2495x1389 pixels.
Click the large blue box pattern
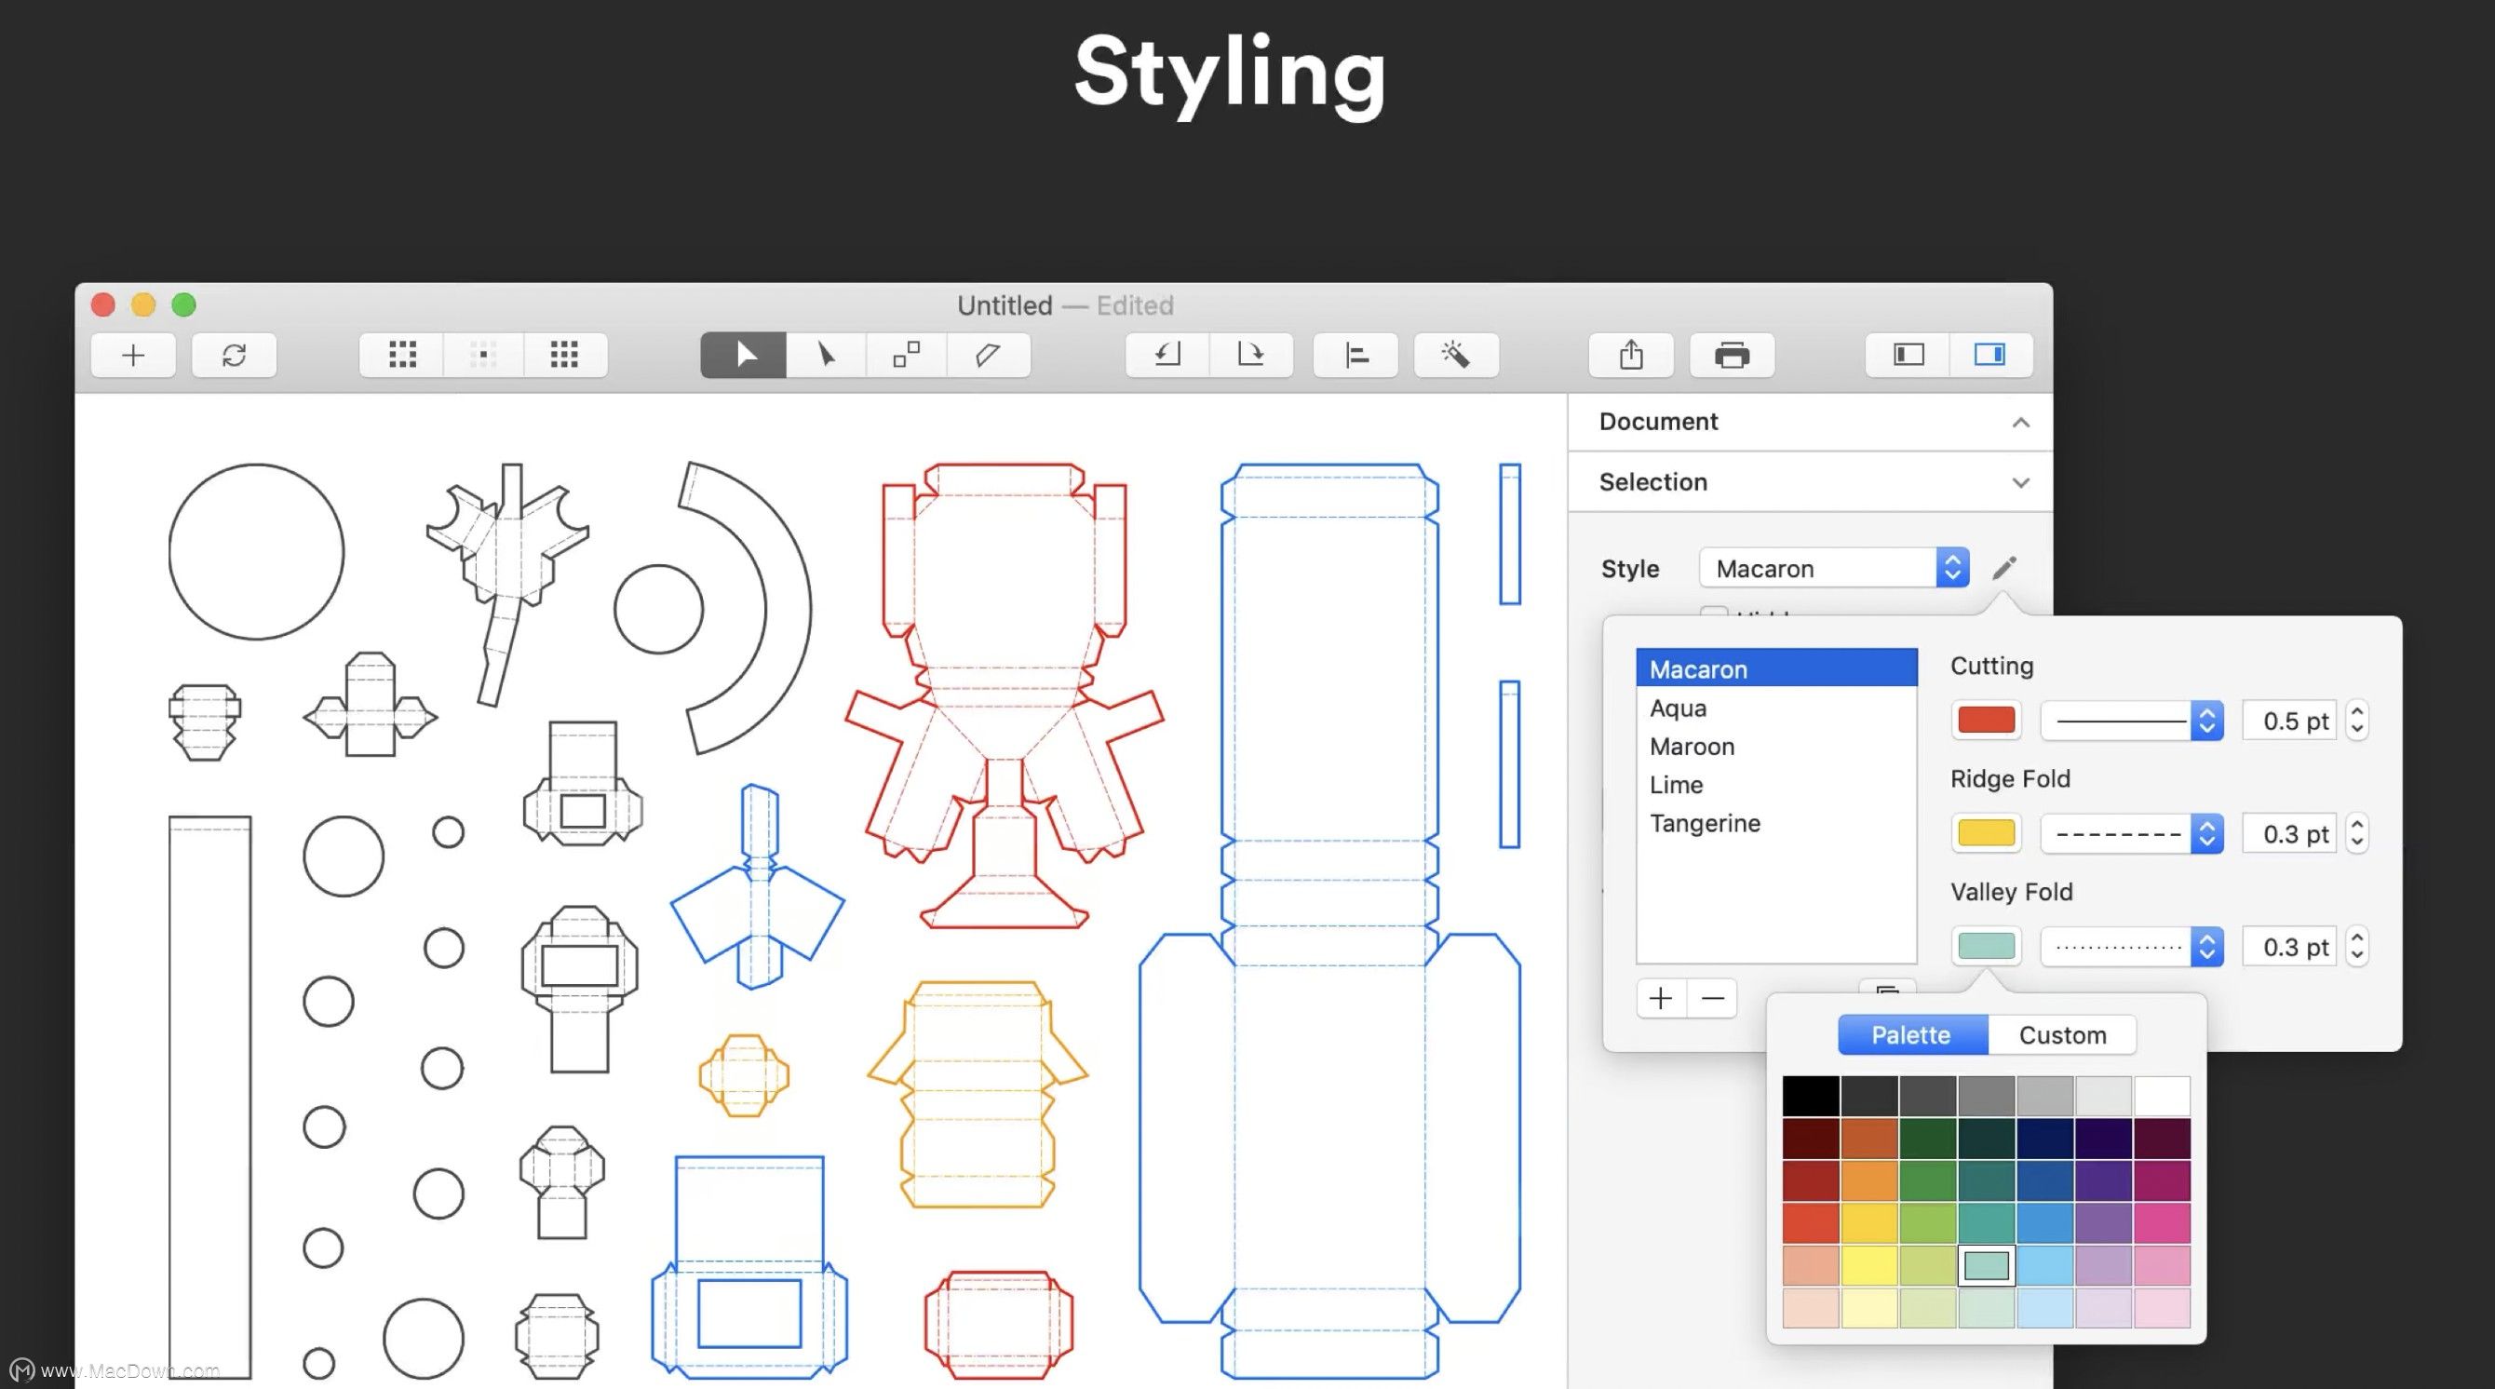pyautogui.click(x=1329, y=920)
